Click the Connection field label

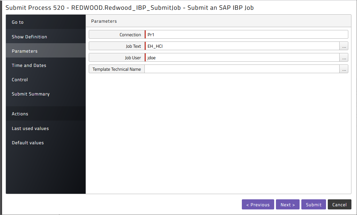click(130, 34)
